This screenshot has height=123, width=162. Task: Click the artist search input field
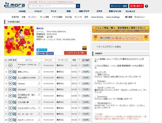52,6
